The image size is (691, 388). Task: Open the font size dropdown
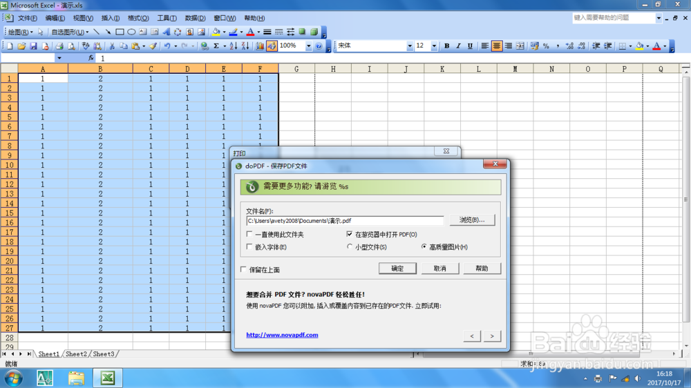click(434, 46)
